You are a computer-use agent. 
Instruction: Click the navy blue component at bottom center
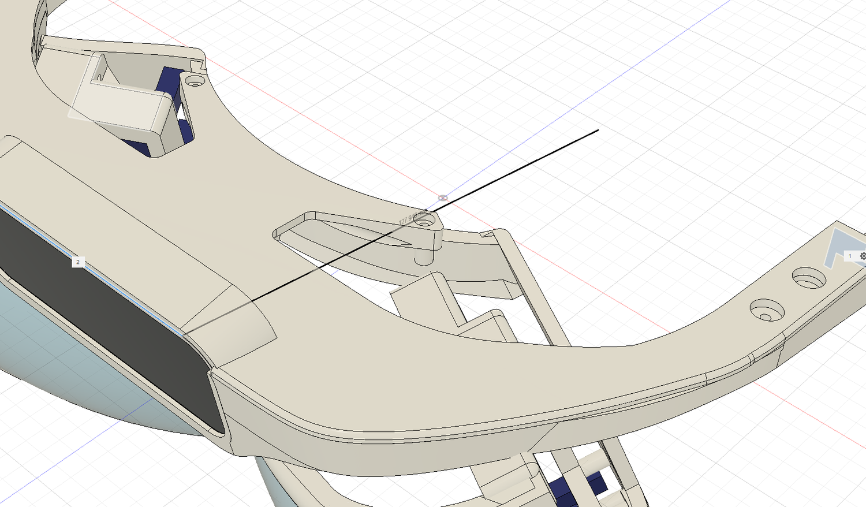[563, 490]
